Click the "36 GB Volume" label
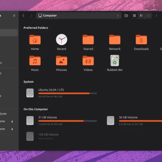This screenshot has height=162, width=162. tap(128, 117)
